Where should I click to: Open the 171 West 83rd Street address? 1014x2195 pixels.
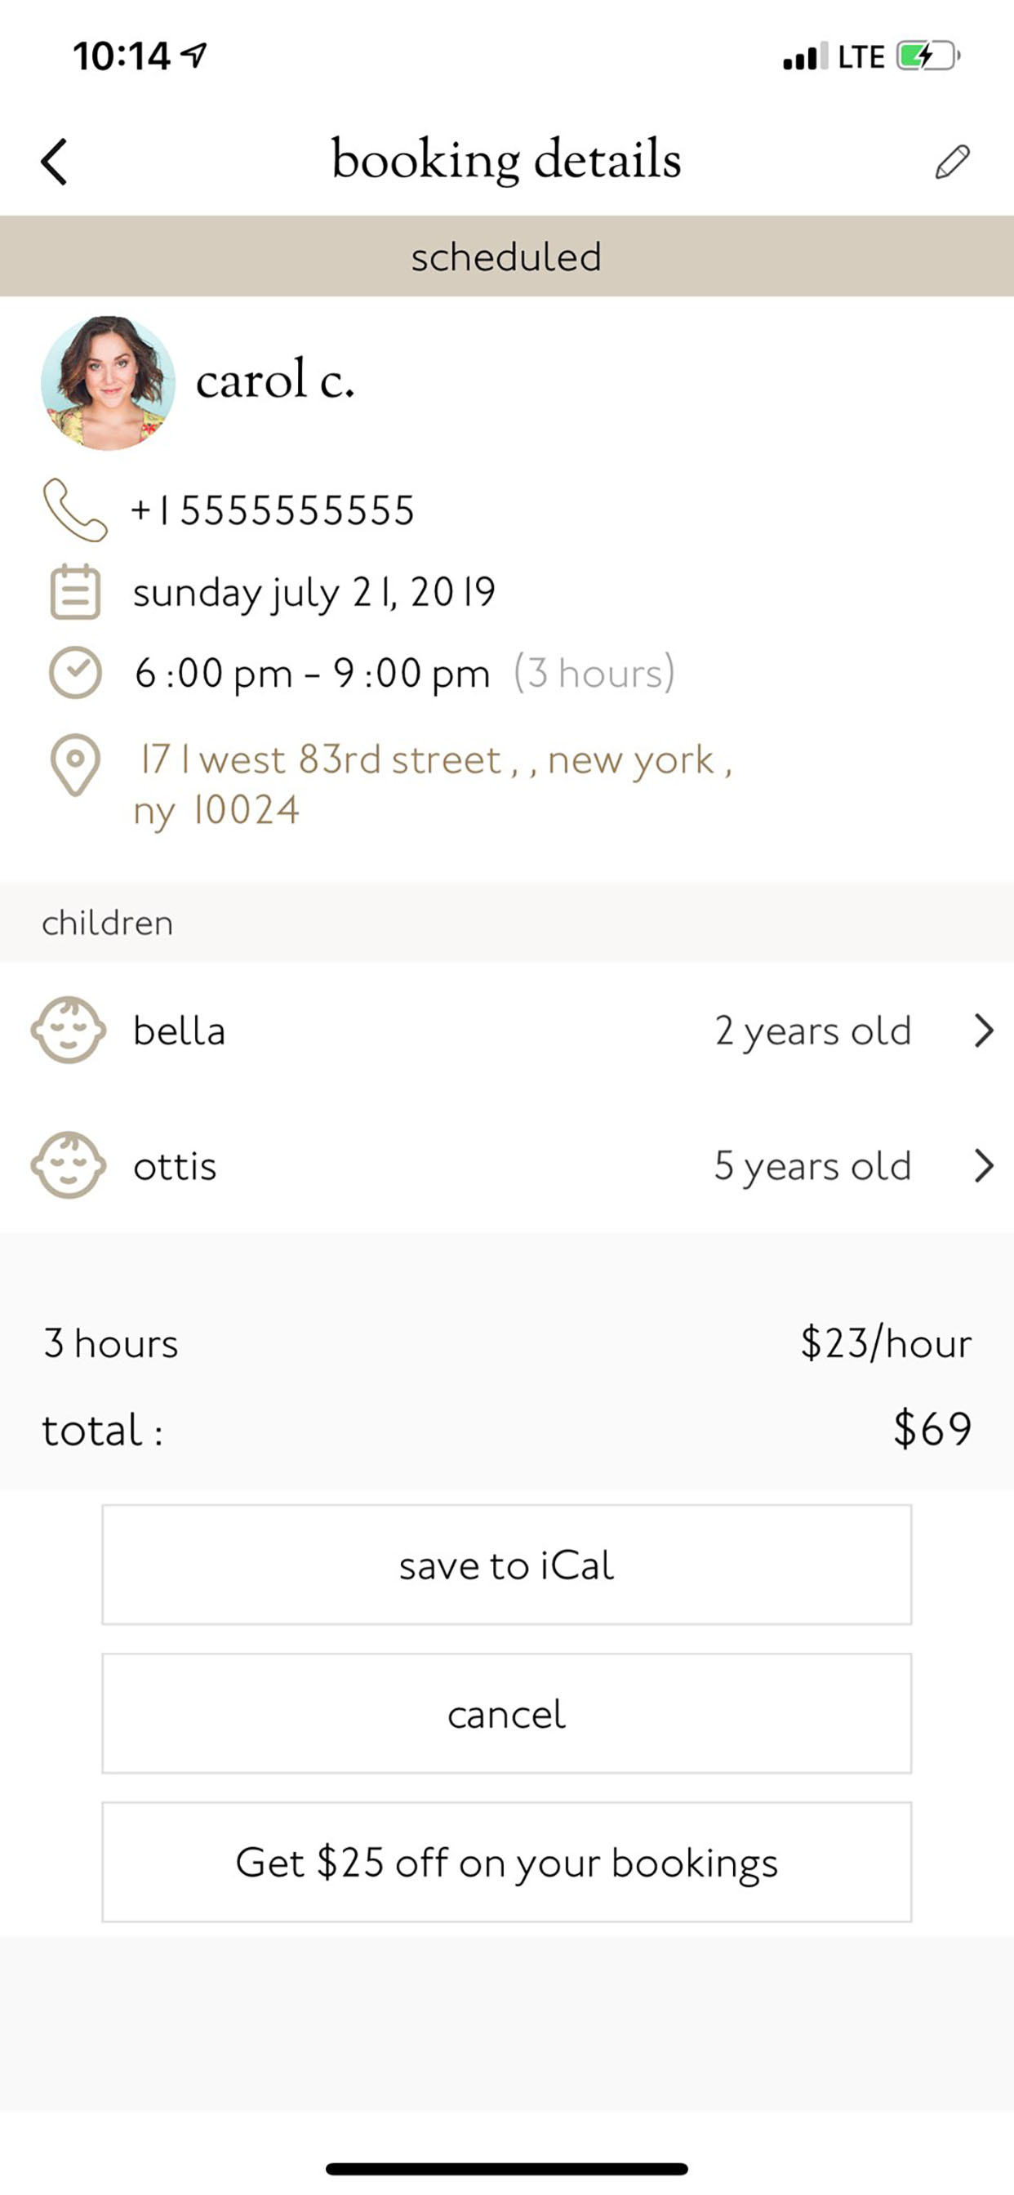pos(433,784)
